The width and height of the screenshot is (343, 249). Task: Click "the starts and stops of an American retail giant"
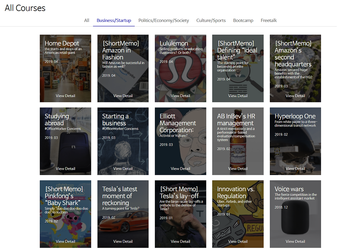[x=63, y=51]
